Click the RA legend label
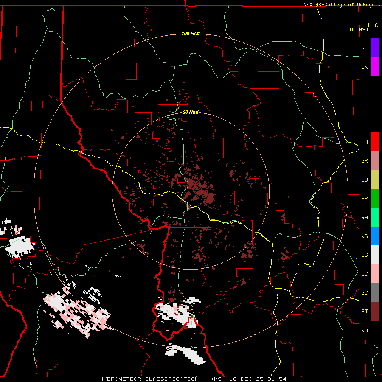This screenshot has width=382, height=382. click(365, 218)
